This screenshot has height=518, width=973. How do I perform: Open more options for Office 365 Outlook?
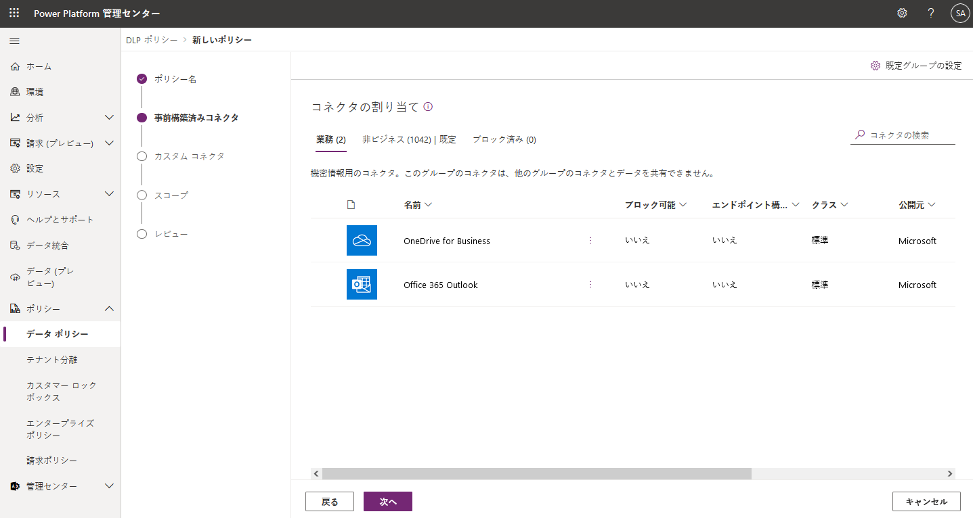pos(590,285)
